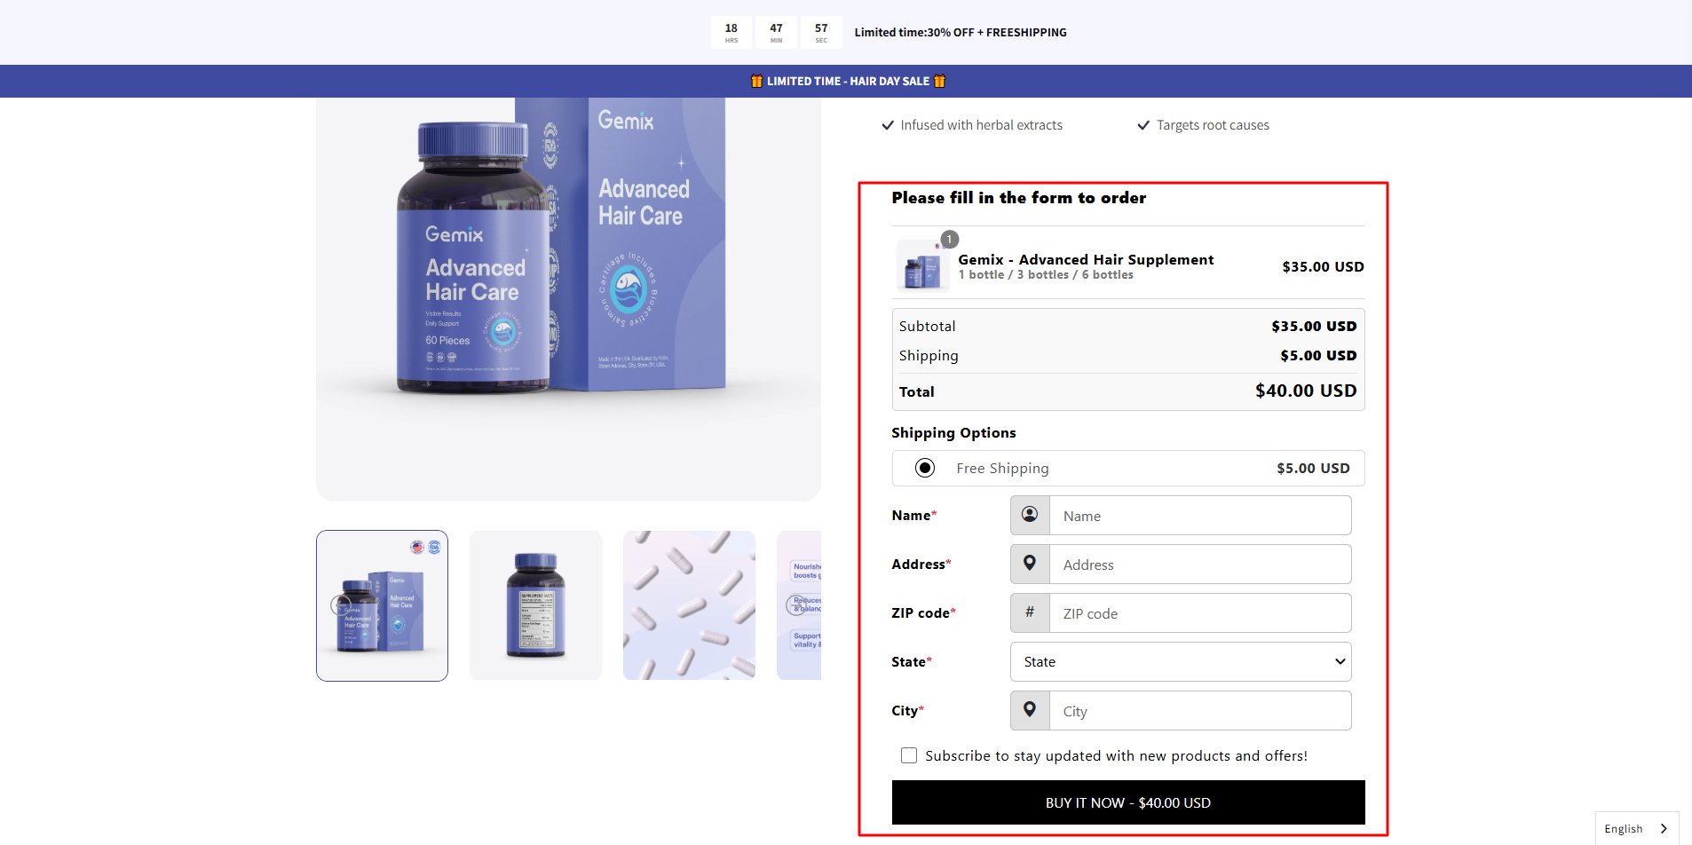
Task: Open the State dropdown
Action: 1181,661
